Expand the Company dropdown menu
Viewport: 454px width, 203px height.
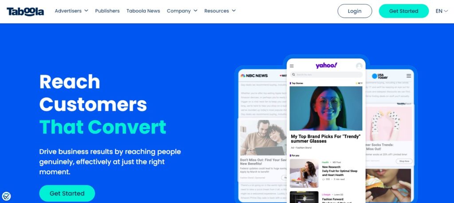(182, 11)
